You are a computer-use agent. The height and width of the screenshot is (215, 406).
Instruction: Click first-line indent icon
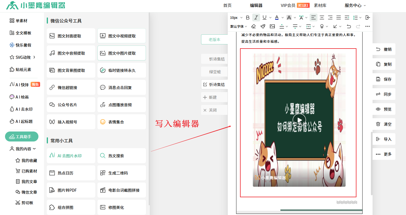(347, 17)
